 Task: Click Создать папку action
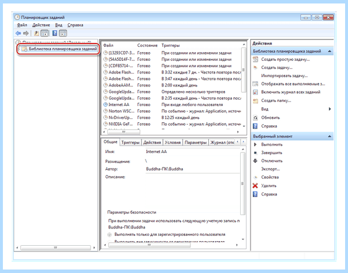[276, 101]
